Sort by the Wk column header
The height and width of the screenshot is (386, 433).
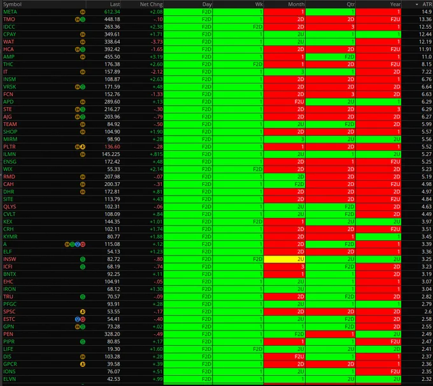(x=259, y=4)
